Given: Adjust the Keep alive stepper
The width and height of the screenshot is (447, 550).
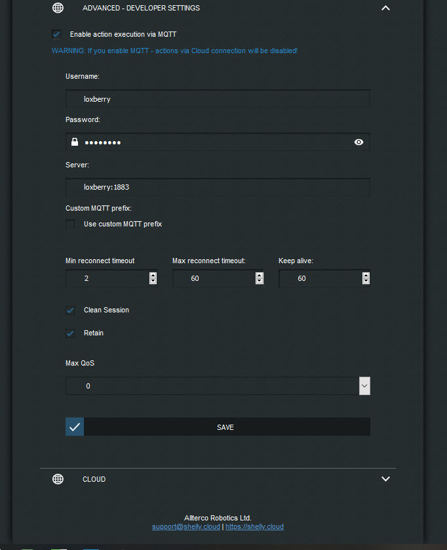Looking at the screenshot, I should (x=366, y=278).
